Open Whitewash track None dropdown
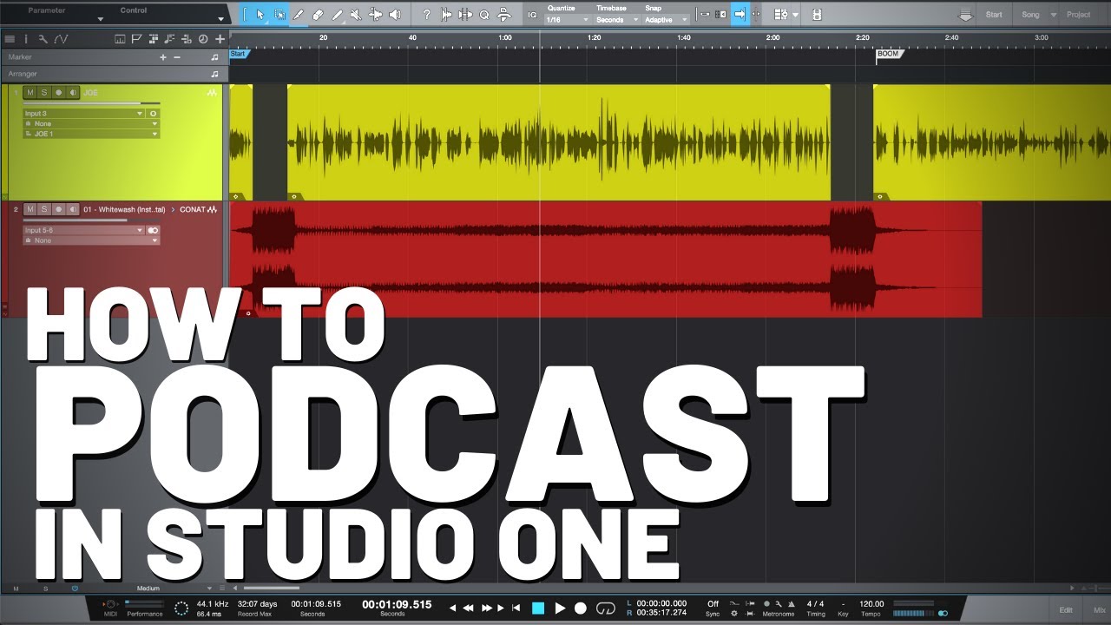Screen dimensions: 1111x625 pyautogui.click(x=91, y=240)
